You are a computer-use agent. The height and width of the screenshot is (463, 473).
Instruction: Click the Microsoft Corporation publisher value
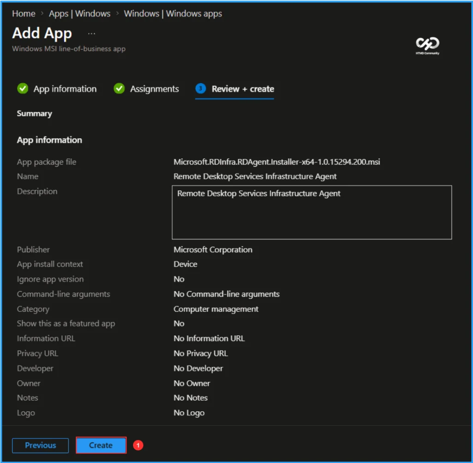click(x=213, y=250)
